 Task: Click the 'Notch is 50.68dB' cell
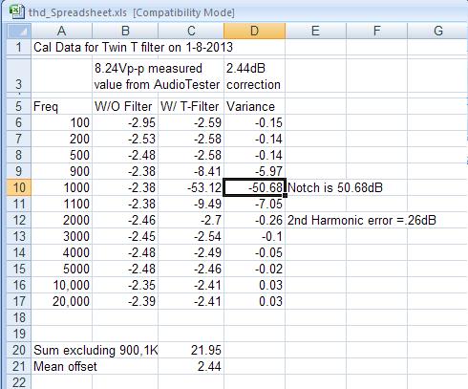pos(335,187)
